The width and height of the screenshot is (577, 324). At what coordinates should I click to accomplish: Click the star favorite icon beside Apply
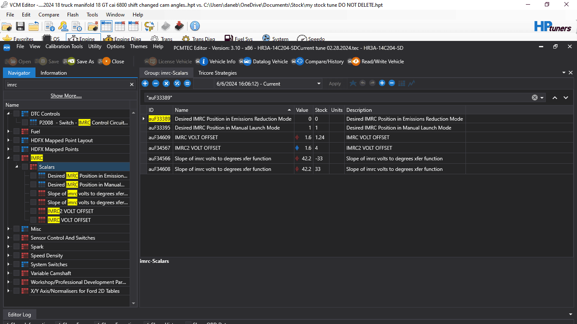point(353,84)
